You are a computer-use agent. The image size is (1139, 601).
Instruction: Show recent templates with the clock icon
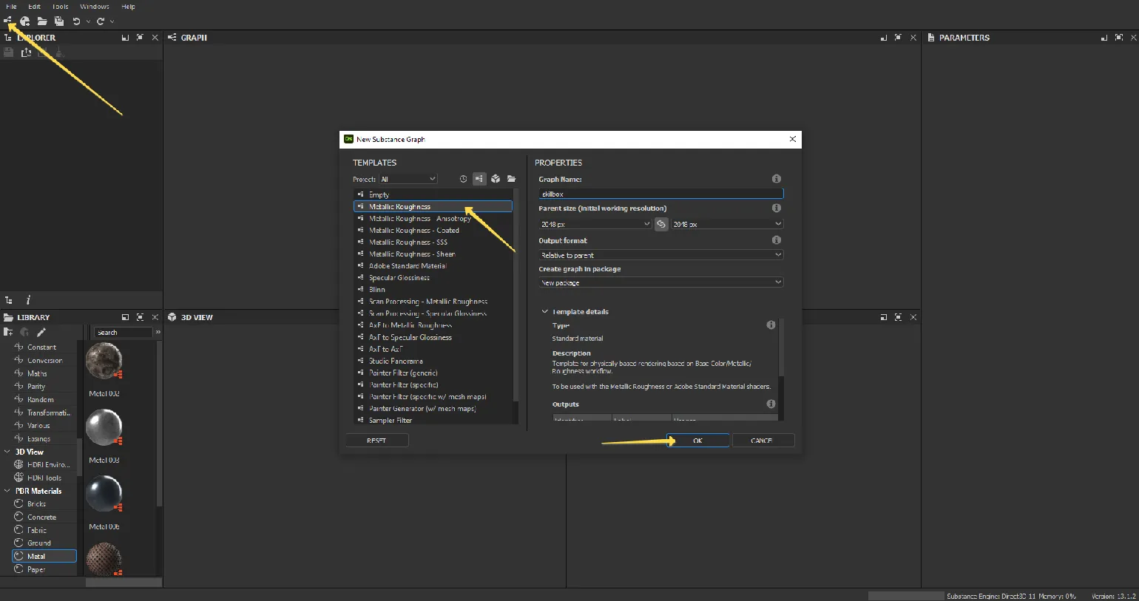463,179
